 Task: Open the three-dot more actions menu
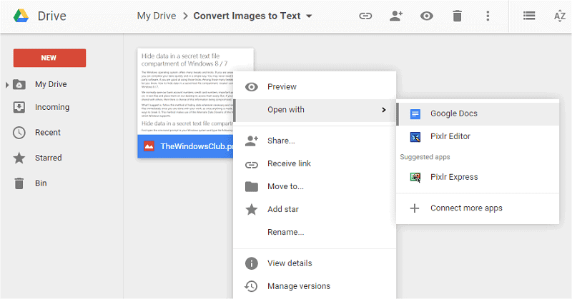pyautogui.click(x=488, y=16)
